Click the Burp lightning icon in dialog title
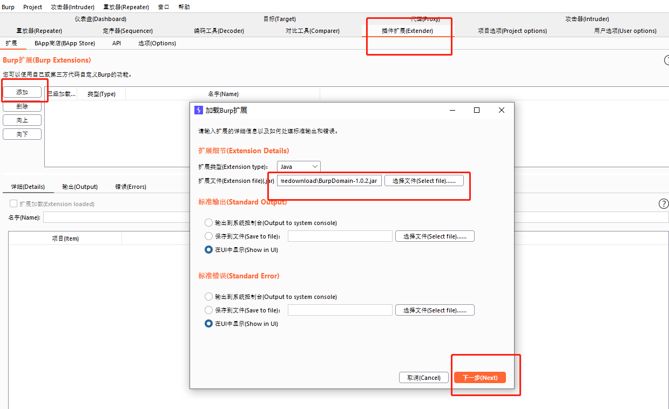This screenshot has height=409, width=669. pyautogui.click(x=199, y=110)
